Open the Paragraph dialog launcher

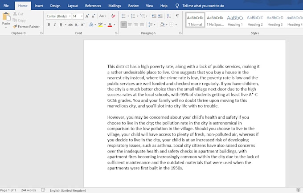click(180, 33)
